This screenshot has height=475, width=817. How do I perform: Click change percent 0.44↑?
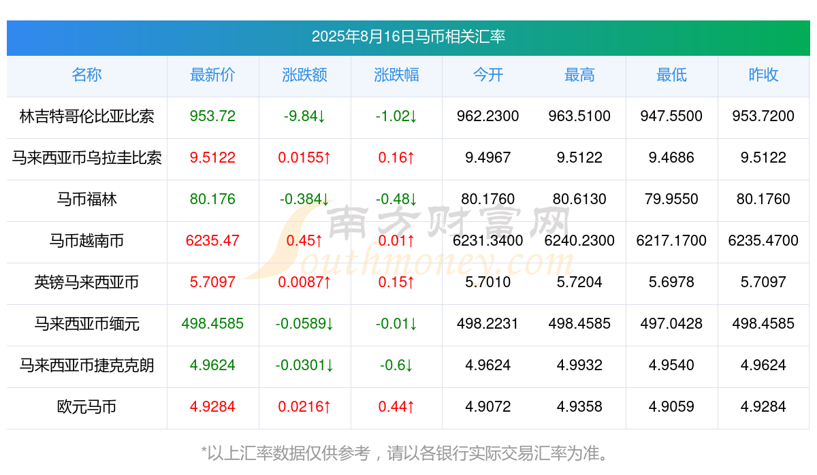click(397, 407)
